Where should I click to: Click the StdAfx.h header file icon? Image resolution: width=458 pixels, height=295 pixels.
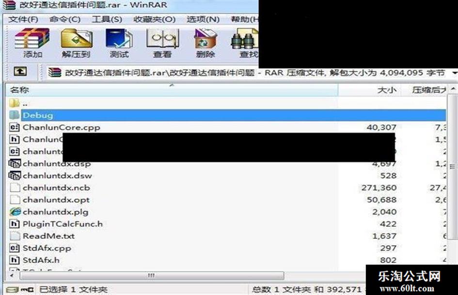[x=15, y=260]
